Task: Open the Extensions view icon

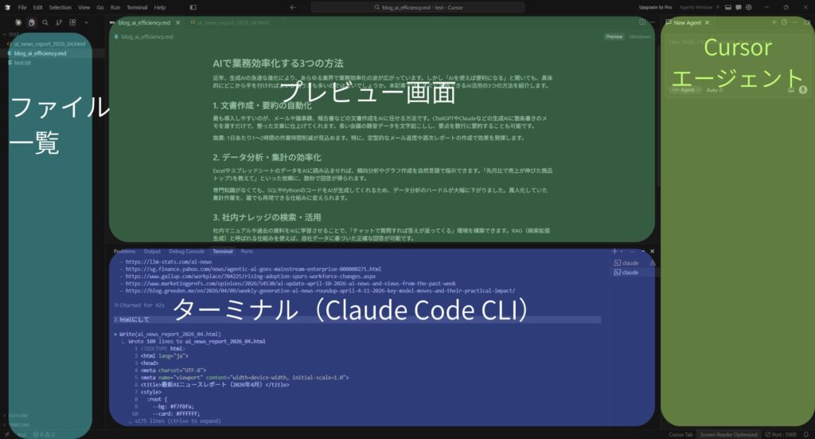Action: pyautogui.click(x=72, y=22)
